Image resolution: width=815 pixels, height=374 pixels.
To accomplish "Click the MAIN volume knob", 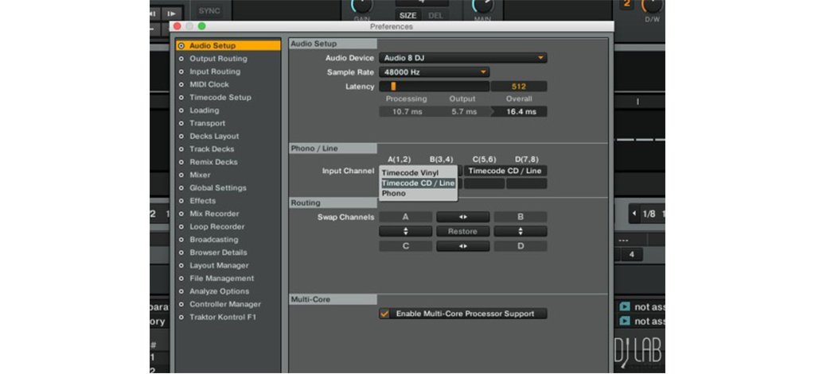I will click(x=482, y=6).
